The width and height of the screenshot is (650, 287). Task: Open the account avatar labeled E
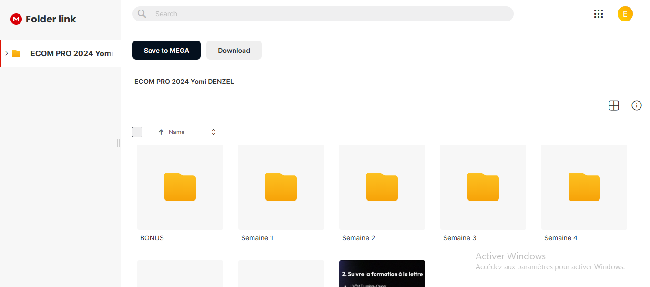pos(625,14)
